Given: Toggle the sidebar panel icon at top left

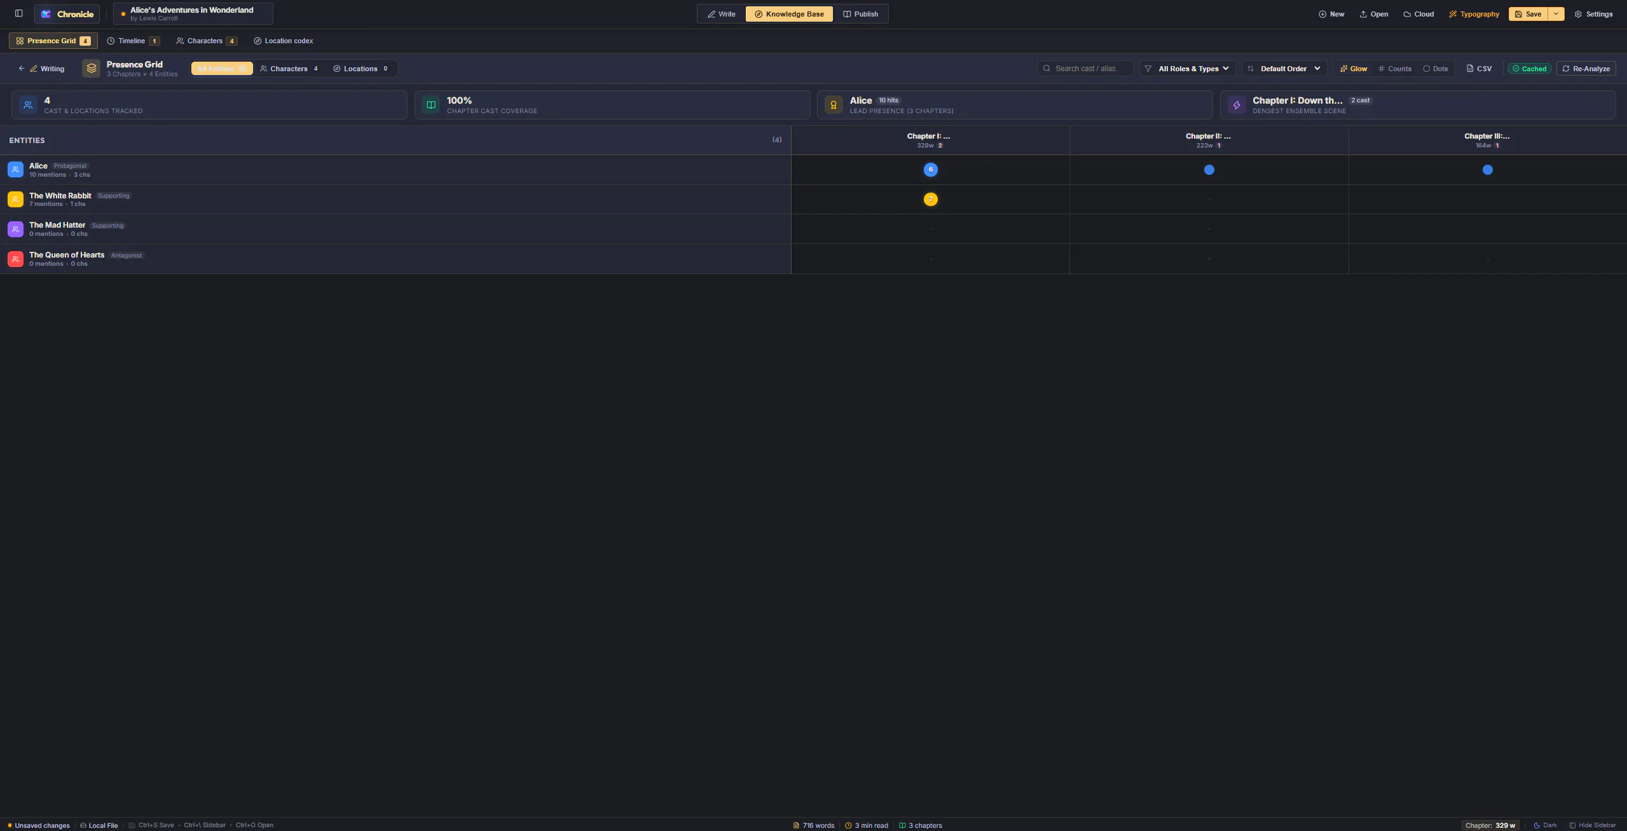Looking at the screenshot, I should click(x=19, y=13).
